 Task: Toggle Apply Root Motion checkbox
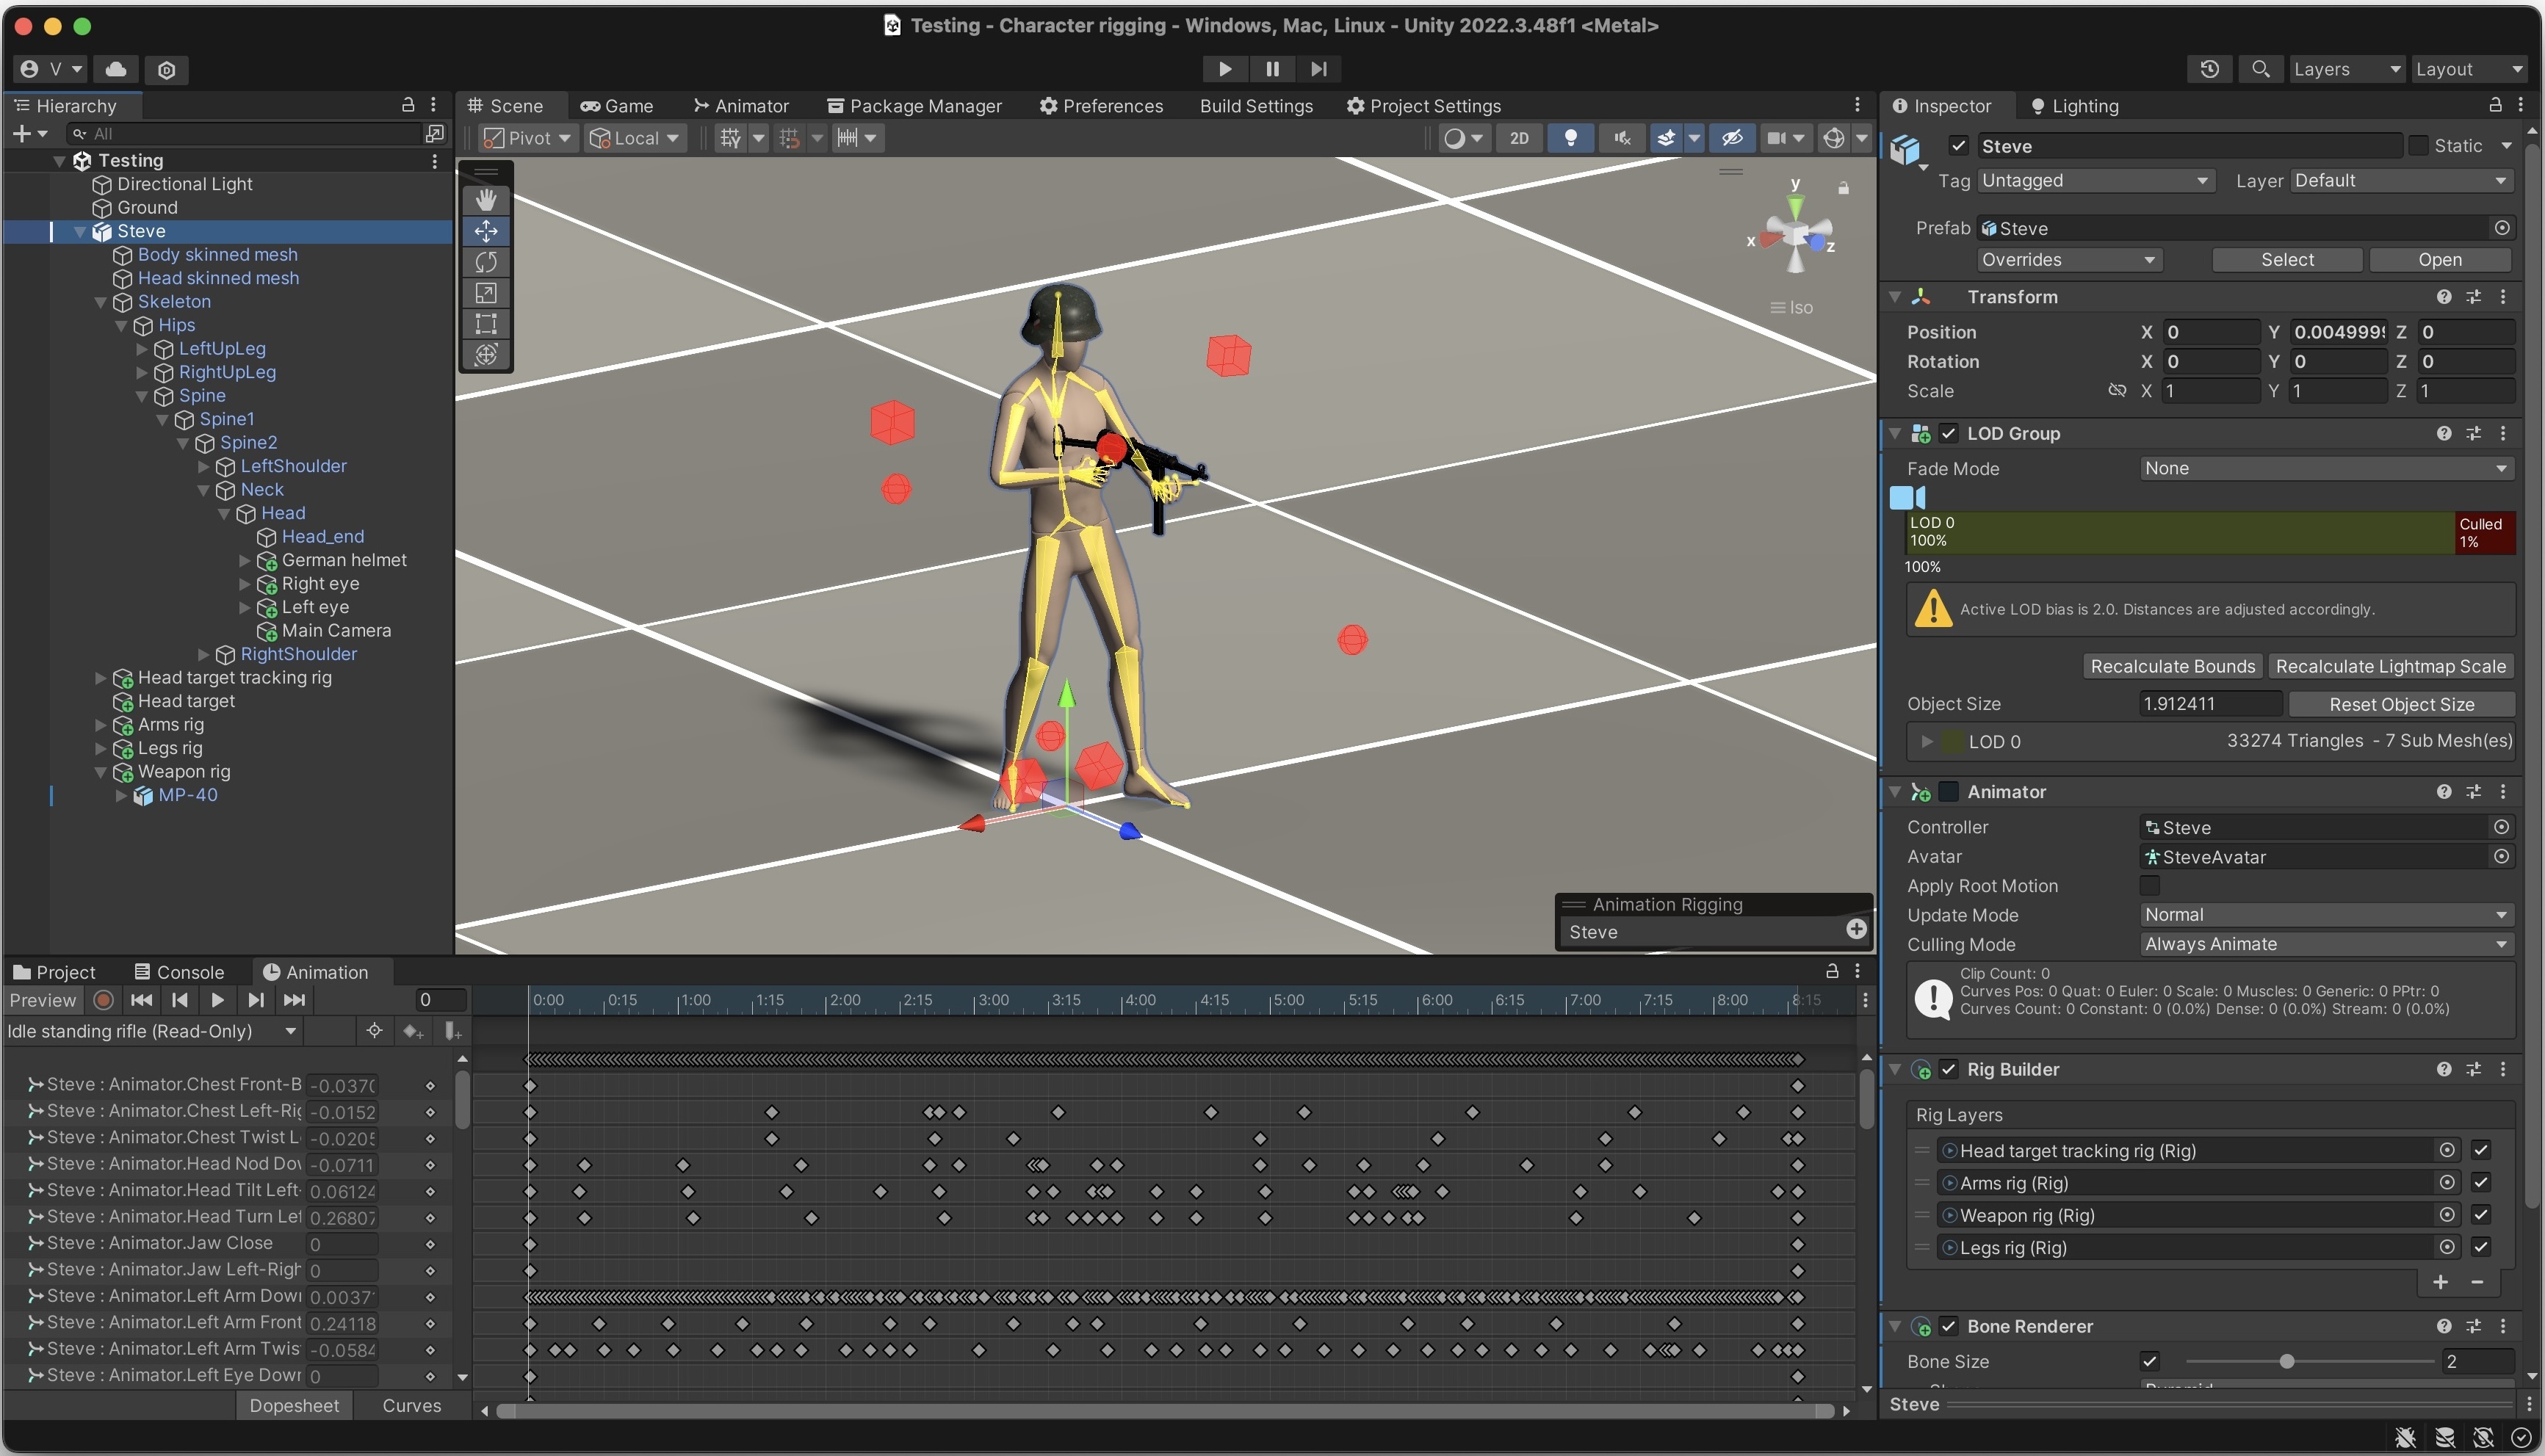(2149, 886)
